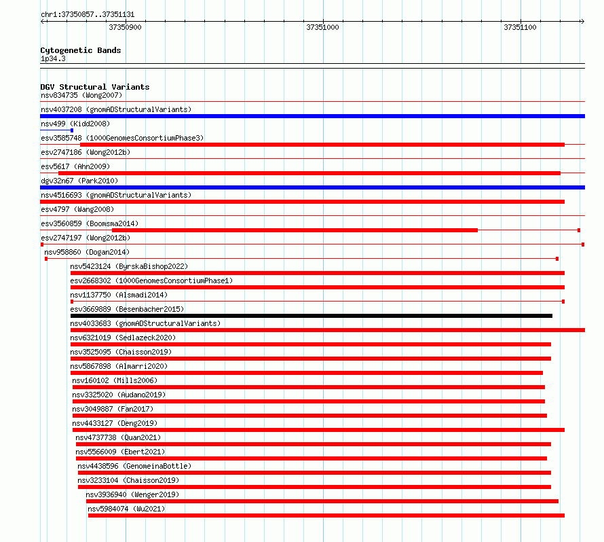Click the 1p34.3 cytogenetic band label
This screenshot has height=542, width=604.
tap(53, 58)
